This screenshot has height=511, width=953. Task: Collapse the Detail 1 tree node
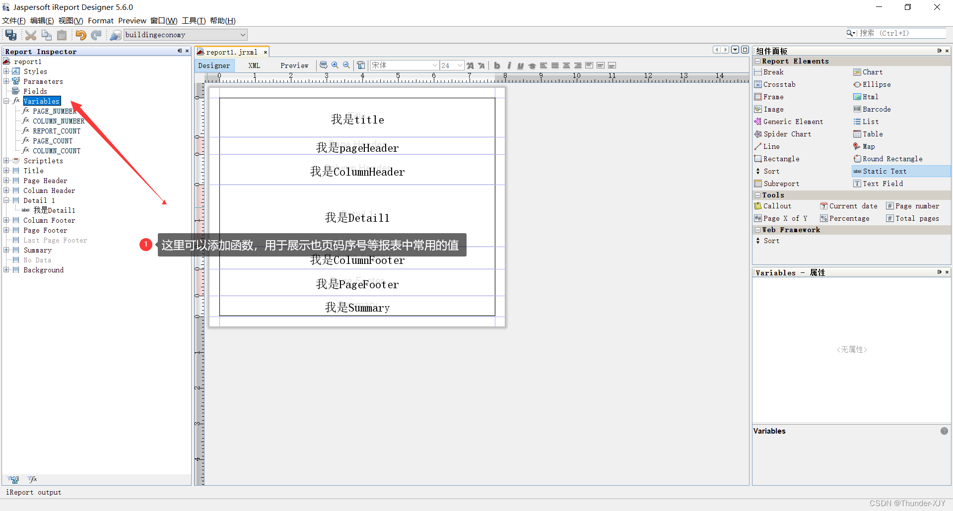[6, 200]
